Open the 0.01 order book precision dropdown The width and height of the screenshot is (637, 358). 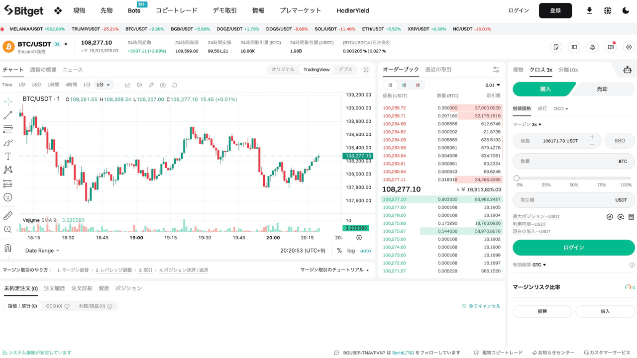492,85
